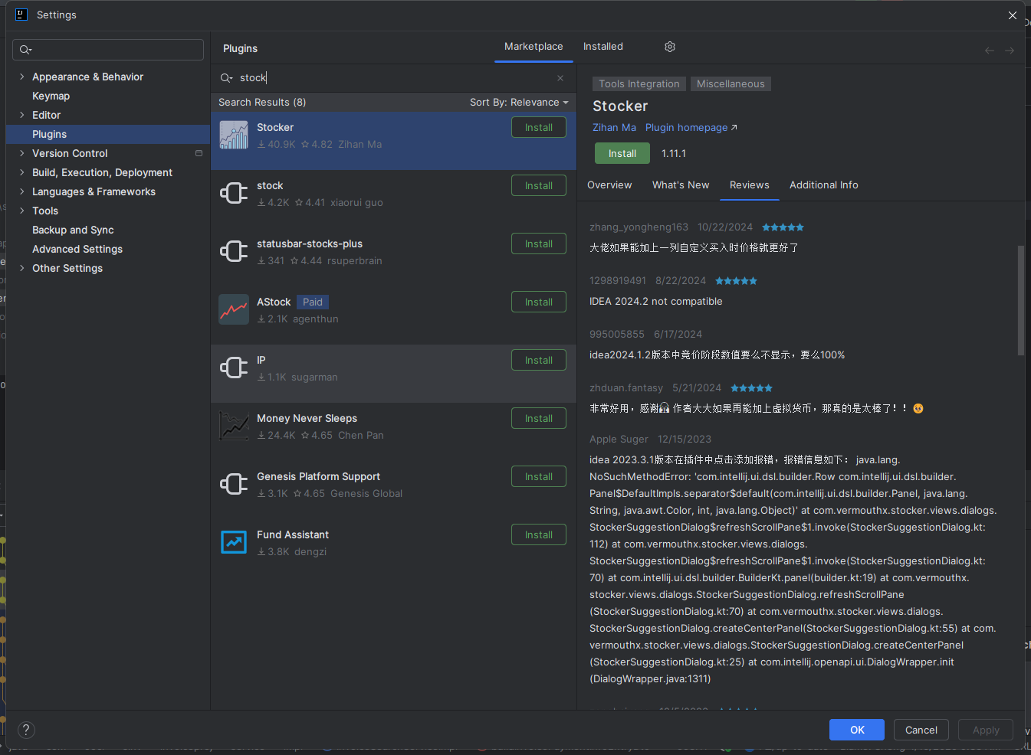Install the IP plugin by sugarman

click(539, 360)
